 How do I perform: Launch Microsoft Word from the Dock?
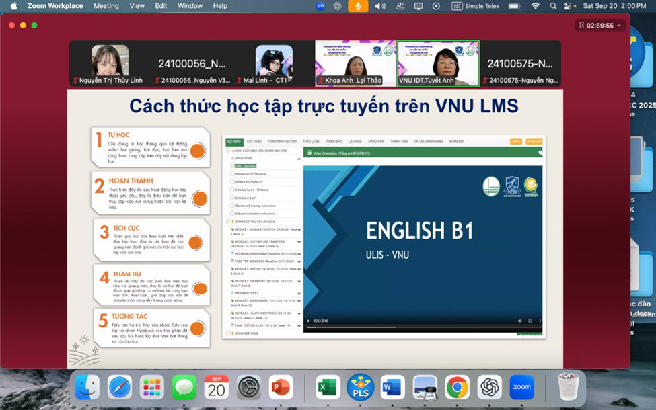coord(392,387)
